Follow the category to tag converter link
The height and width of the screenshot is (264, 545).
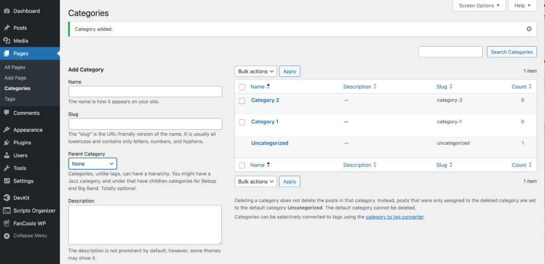point(394,217)
